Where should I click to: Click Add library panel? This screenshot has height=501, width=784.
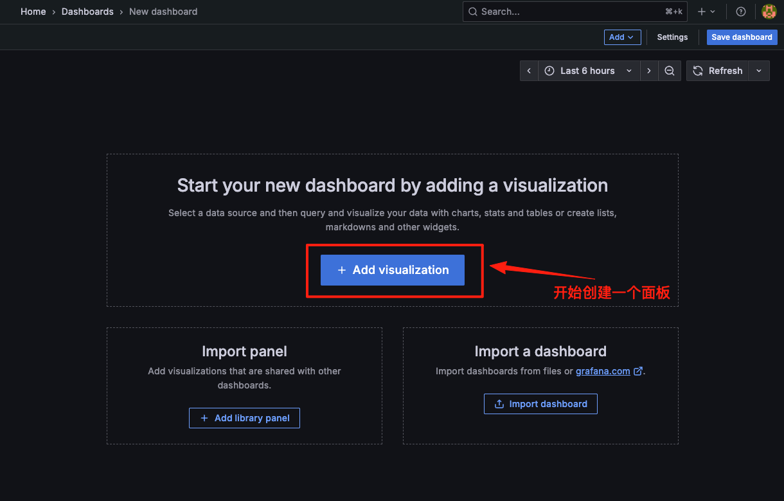click(244, 418)
